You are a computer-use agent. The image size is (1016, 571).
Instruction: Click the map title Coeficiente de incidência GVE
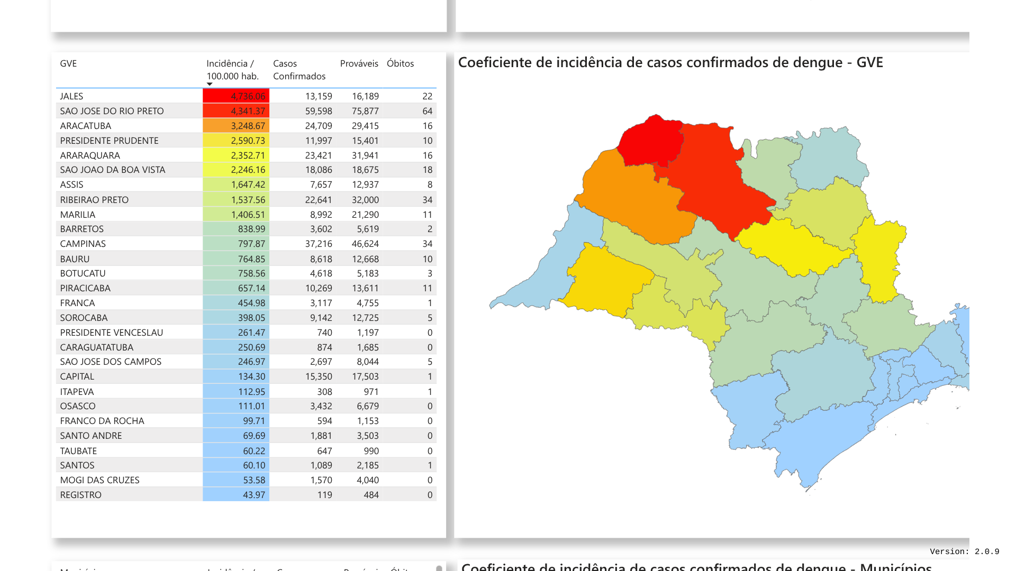(670, 62)
